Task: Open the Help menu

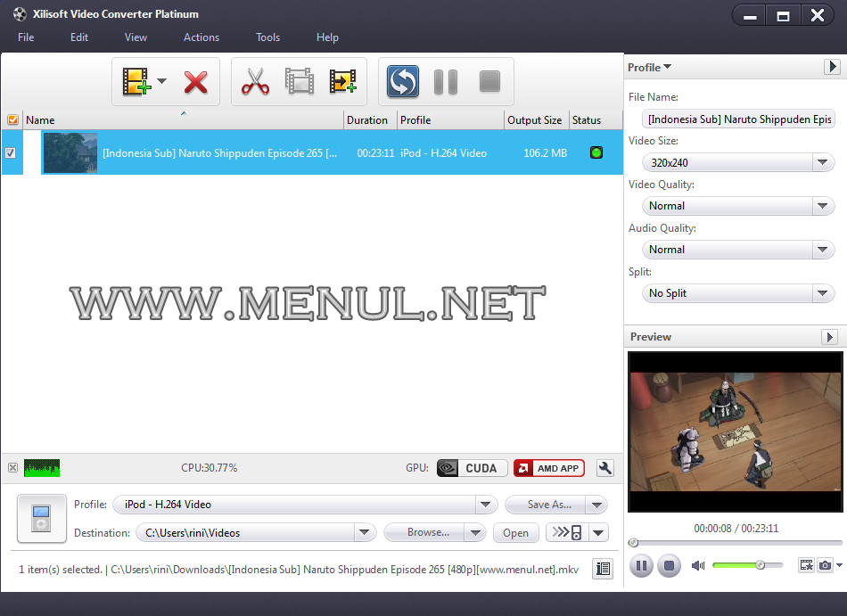Action: 327,37
